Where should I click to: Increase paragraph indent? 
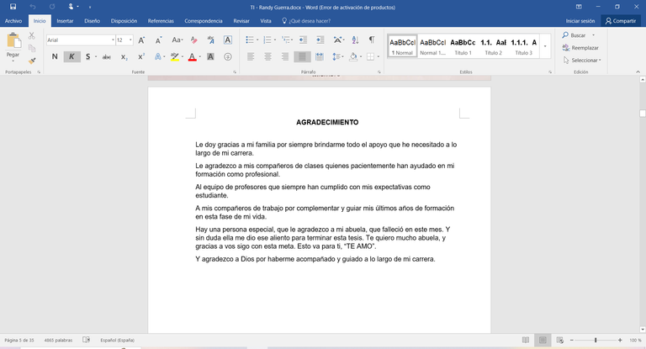[x=320, y=40]
